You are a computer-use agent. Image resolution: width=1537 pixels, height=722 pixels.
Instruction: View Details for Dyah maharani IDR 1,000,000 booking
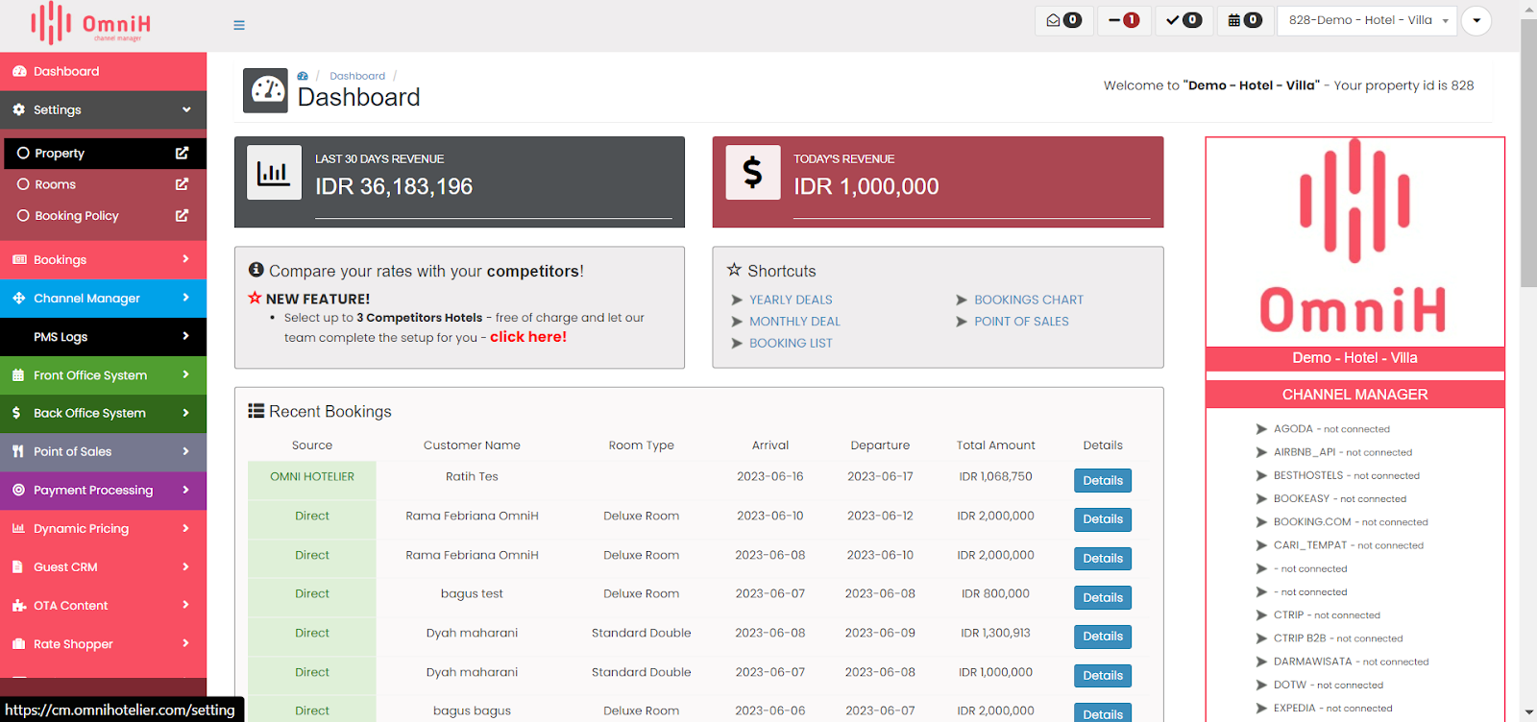[1103, 676]
